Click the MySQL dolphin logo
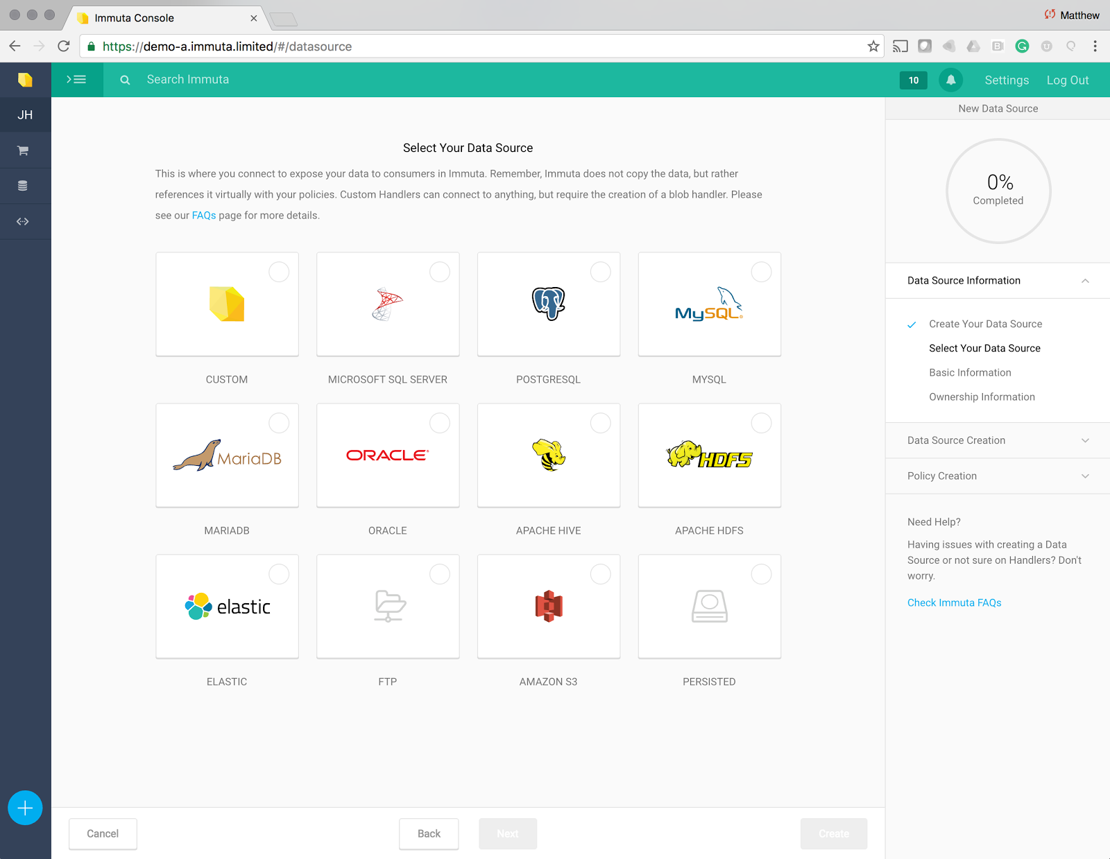This screenshot has height=859, width=1110. click(709, 304)
